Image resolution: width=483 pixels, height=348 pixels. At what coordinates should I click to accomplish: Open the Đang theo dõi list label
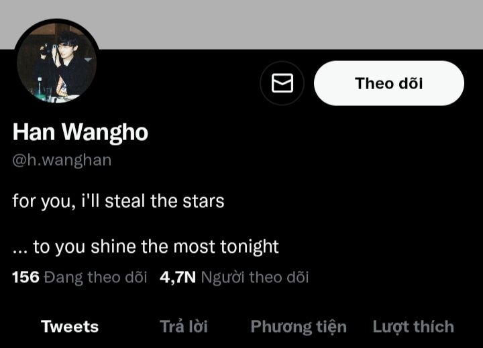click(x=95, y=277)
